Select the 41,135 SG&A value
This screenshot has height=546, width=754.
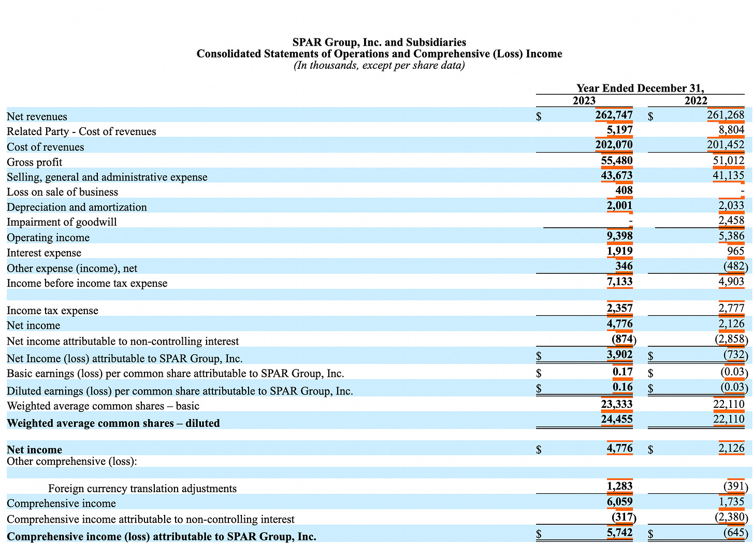[x=729, y=175]
